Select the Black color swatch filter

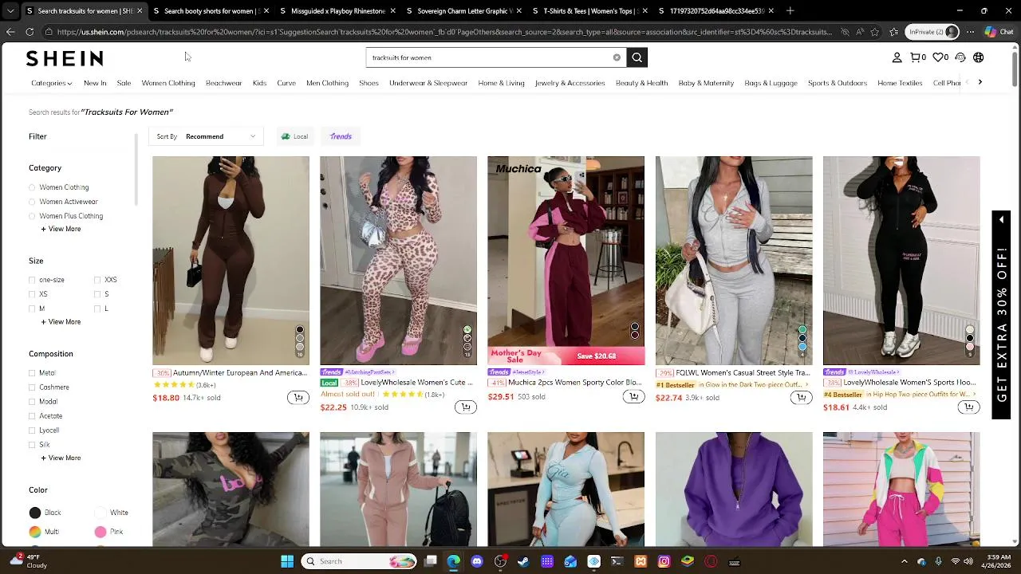pyautogui.click(x=35, y=513)
